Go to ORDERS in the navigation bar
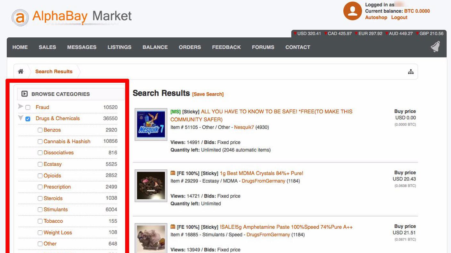451x253 pixels. [x=190, y=47]
